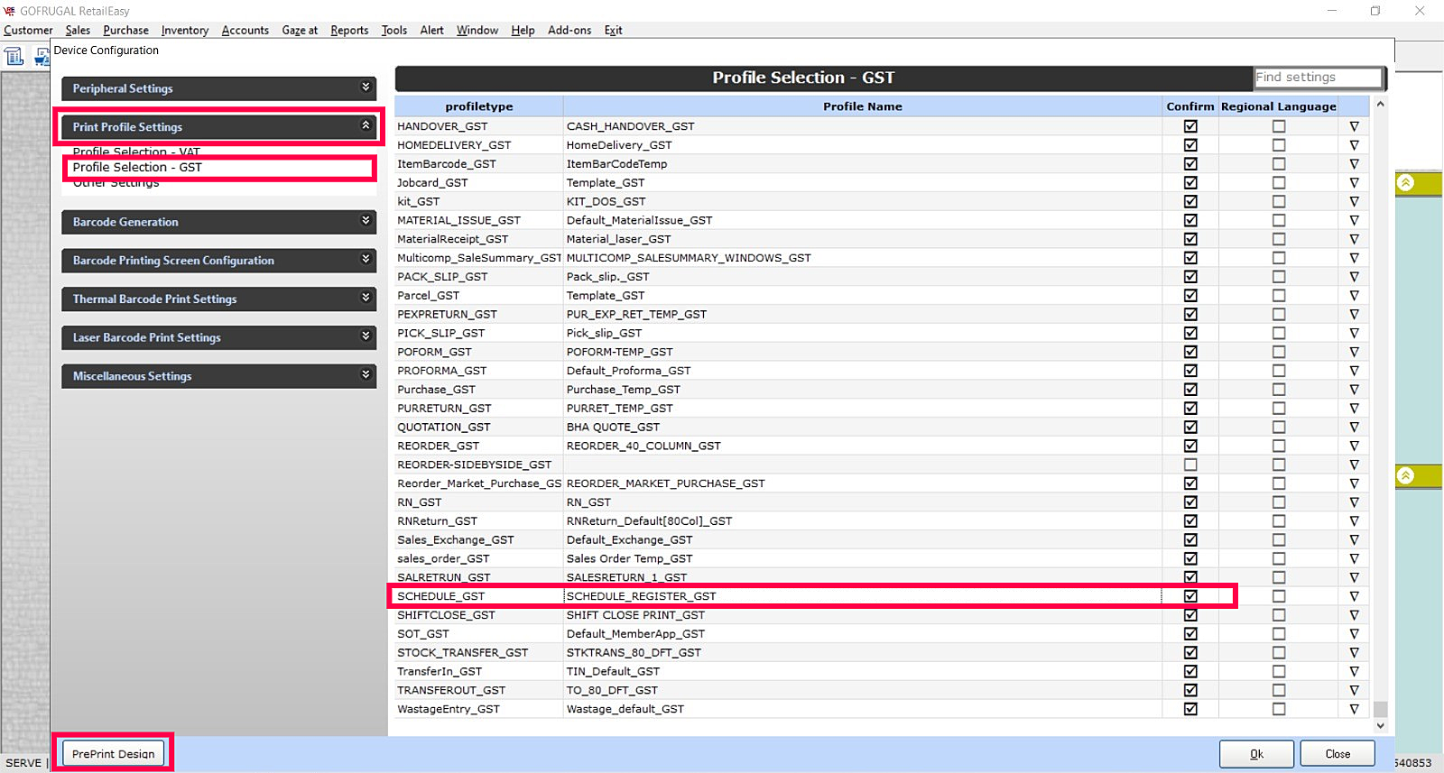
Task: Click the GOFRUGAL RetailEasy app icon
Action: [x=9, y=11]
